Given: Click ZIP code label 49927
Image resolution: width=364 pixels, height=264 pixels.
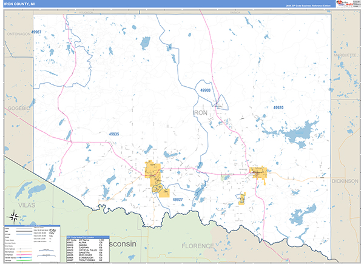Looking at the screenshot, I should click(x=178, y=199).
